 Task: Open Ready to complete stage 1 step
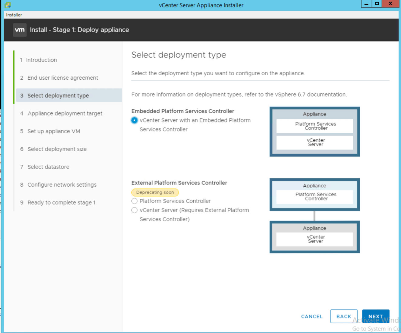61,202
